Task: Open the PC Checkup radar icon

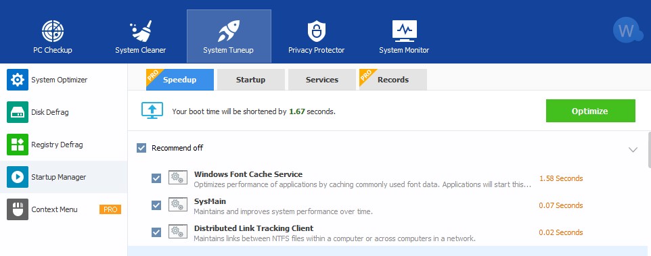Action: point(53,31)
